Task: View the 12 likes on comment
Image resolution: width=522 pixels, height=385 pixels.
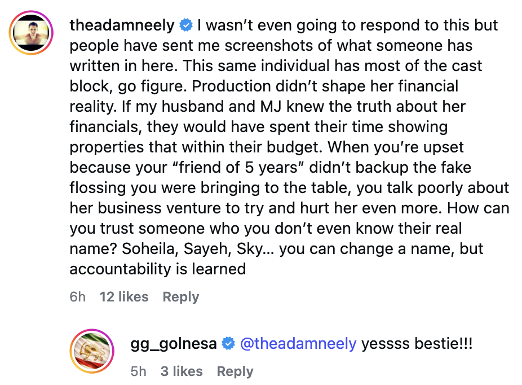Action: click(124, 297)
